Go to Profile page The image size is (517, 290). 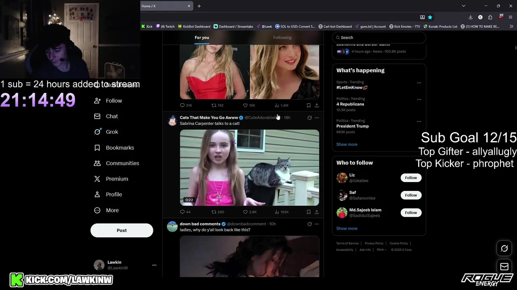point(108,195)
